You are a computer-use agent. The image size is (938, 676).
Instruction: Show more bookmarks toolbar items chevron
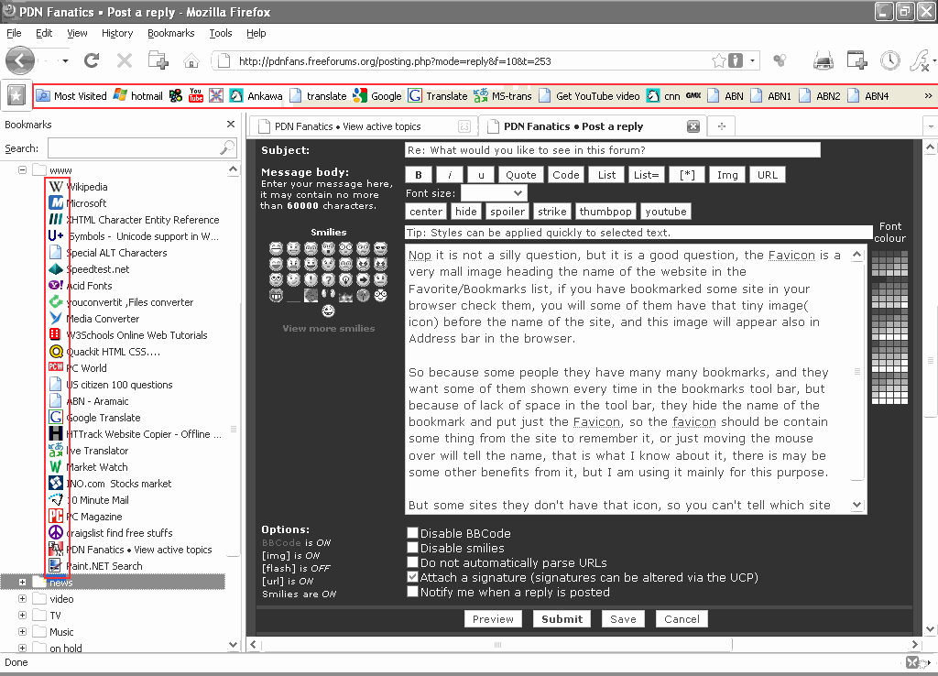pyautogui.click(x=928, y=95)
